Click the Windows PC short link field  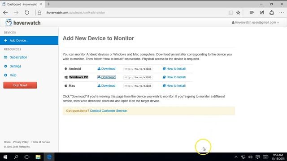(x=138, y=77)
